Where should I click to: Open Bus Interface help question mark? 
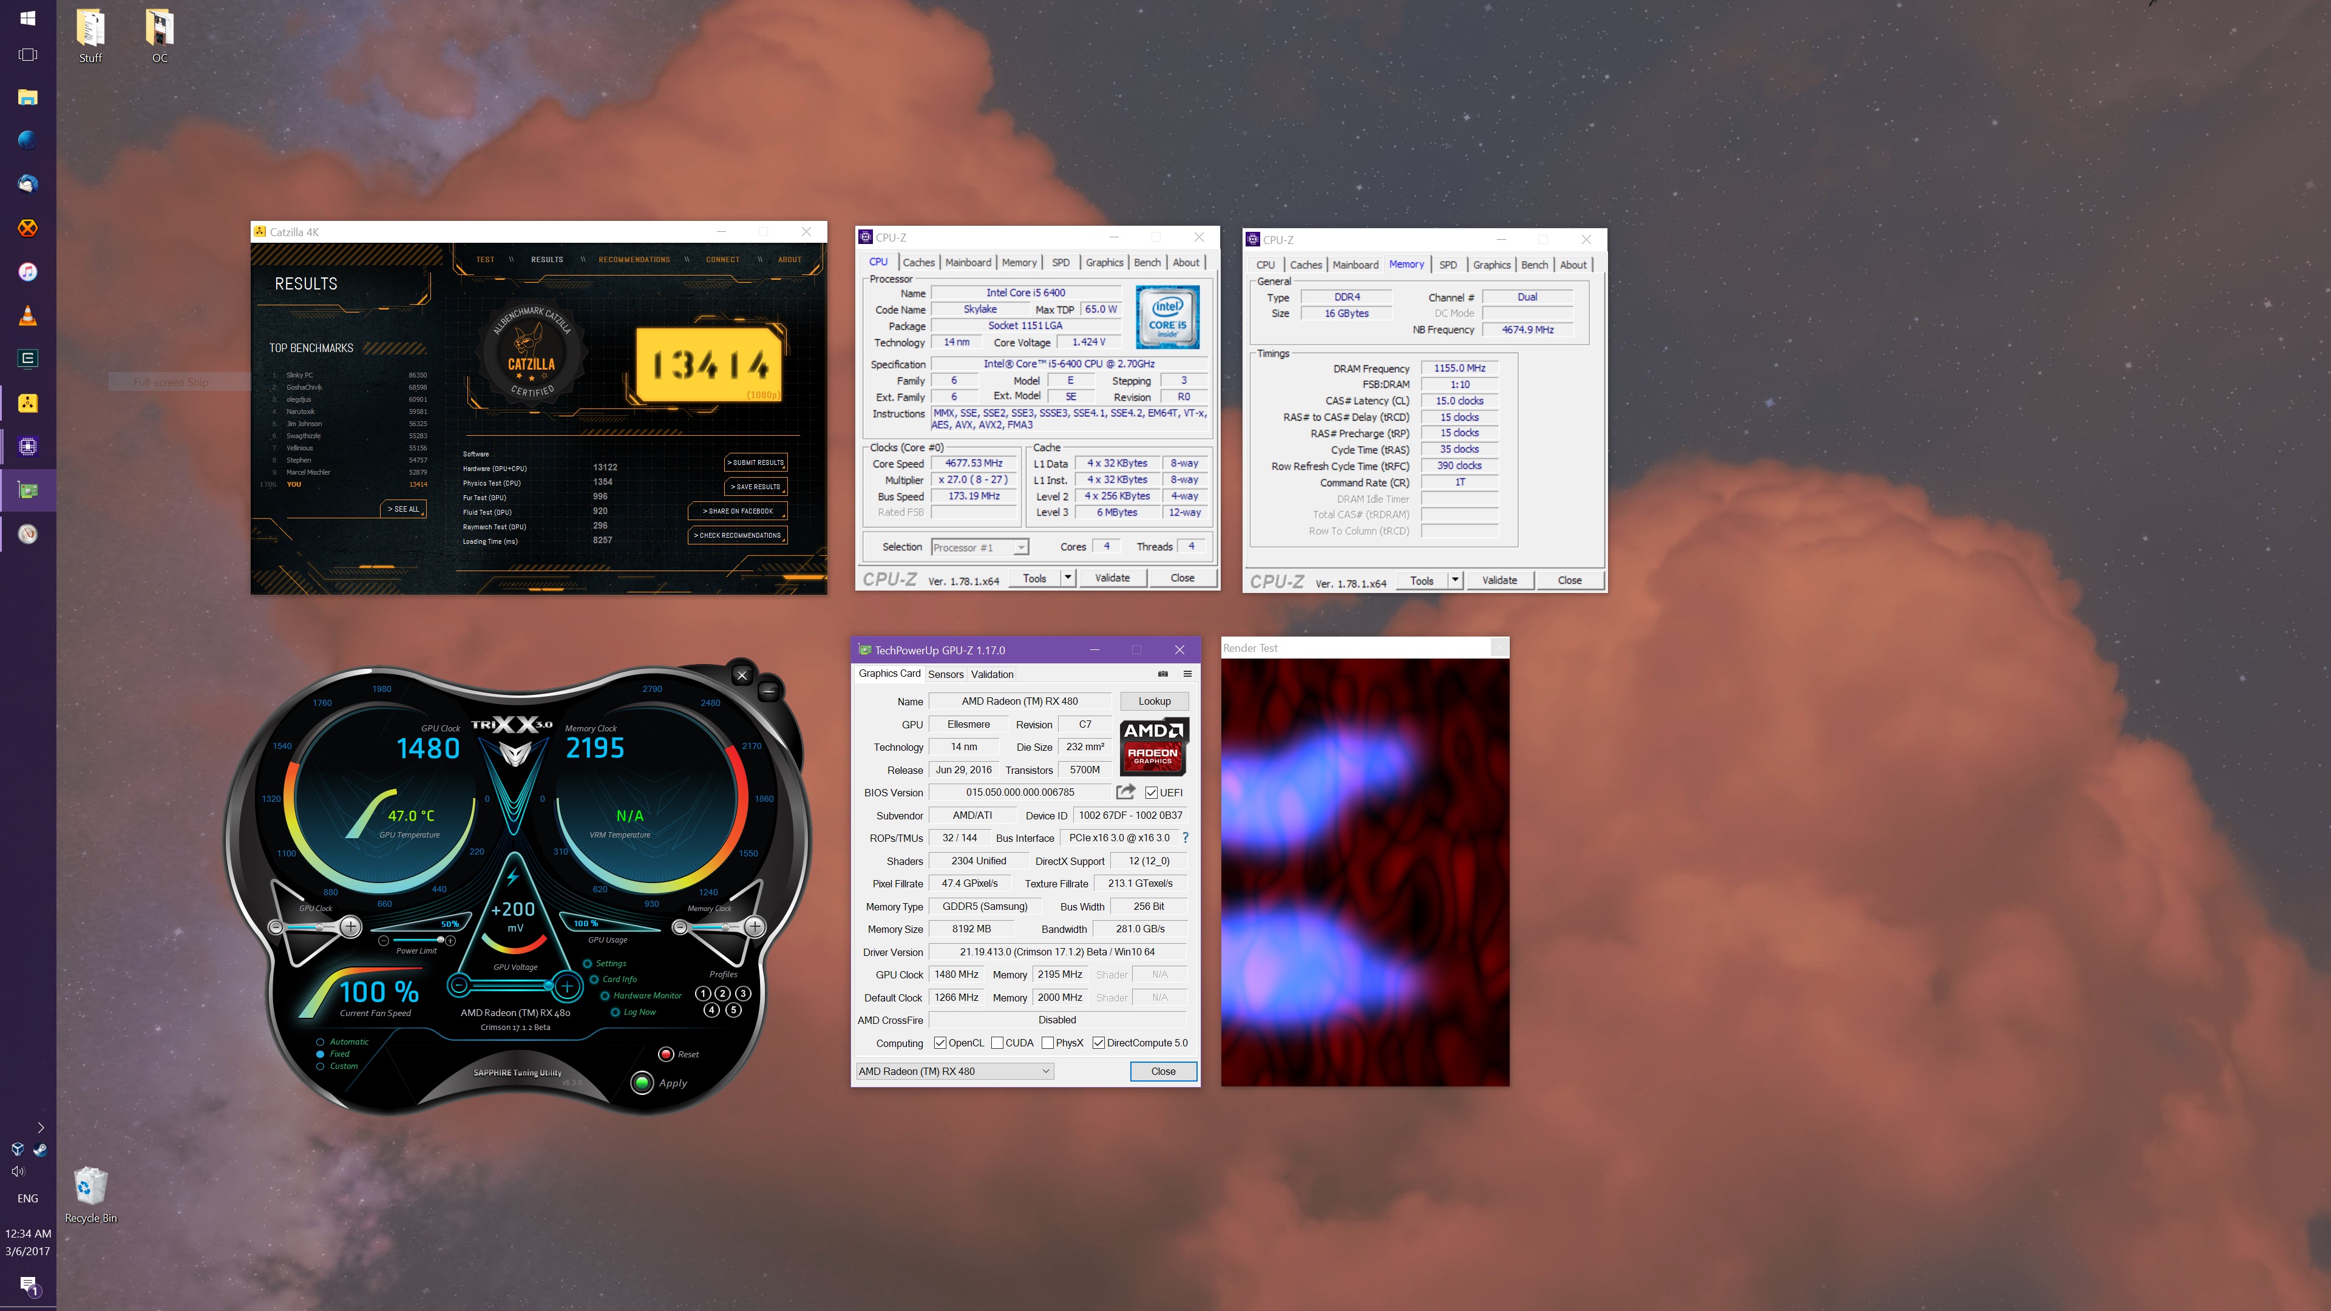pyautogui.click(x=1186, y=838)
